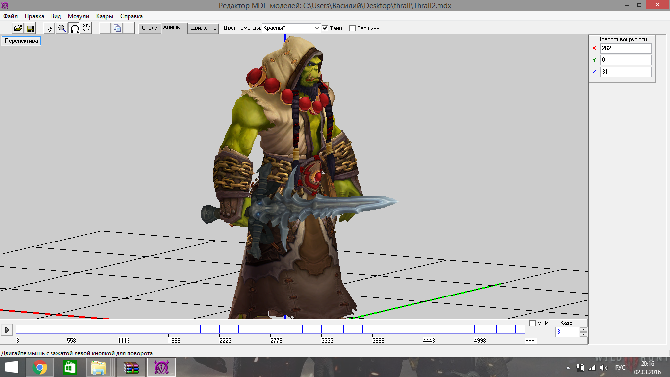Screen dimensions: 670x377
Task: Tick the МКИ checkbox
Action: coord(533,323)
